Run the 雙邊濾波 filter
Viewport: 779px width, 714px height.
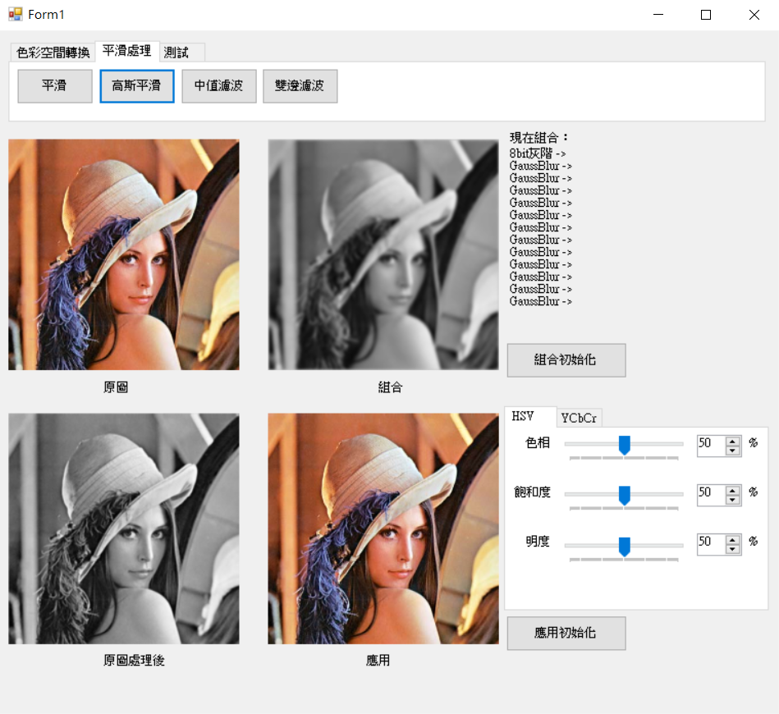coord(300,86)
